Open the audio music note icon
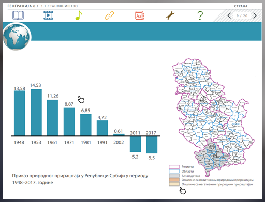Viewport: 265px width, 202px height. (x=79, y=15)
